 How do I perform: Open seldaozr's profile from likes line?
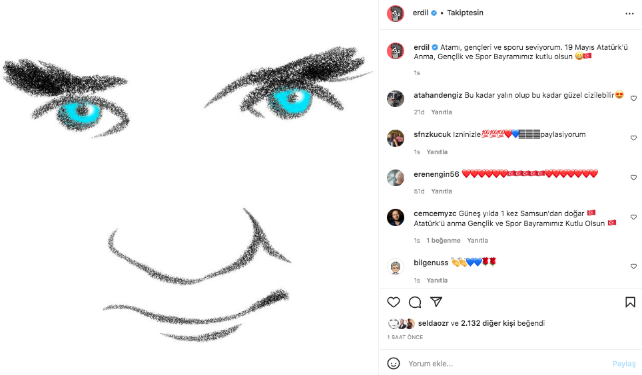tap(433, 323)
